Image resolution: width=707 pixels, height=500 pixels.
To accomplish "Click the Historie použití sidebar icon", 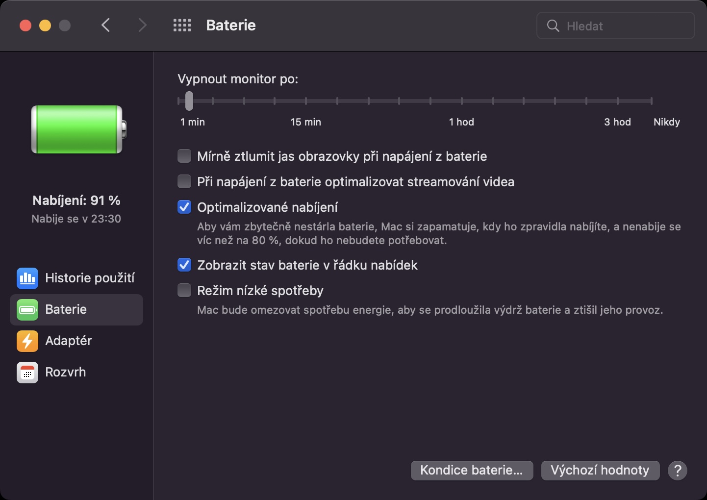I will (27, 278).
